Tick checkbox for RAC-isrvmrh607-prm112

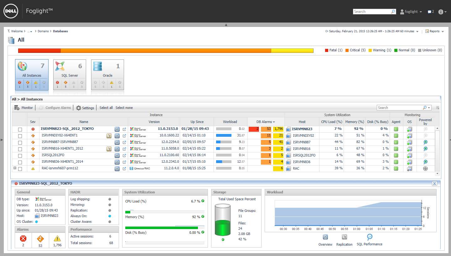20,169
